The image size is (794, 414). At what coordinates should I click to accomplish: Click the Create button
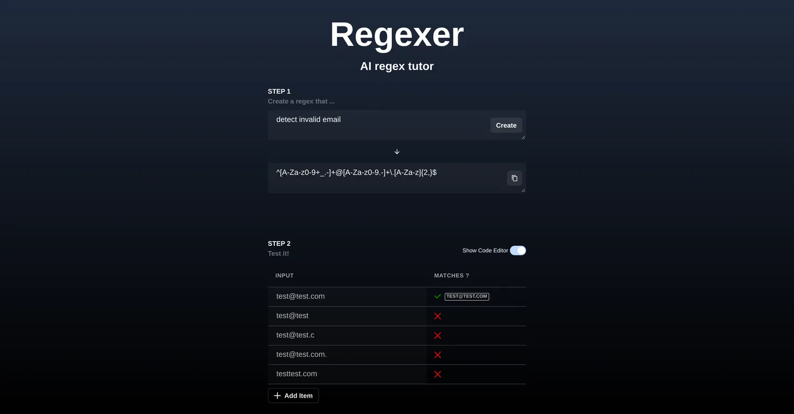(506, 125)
